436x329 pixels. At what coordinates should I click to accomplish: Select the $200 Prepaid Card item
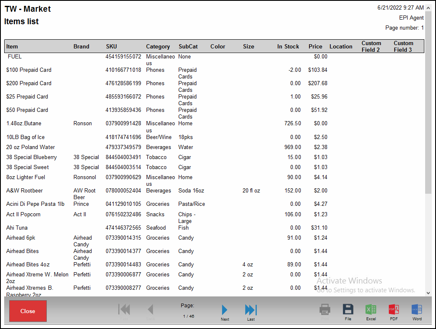(29, 84)
